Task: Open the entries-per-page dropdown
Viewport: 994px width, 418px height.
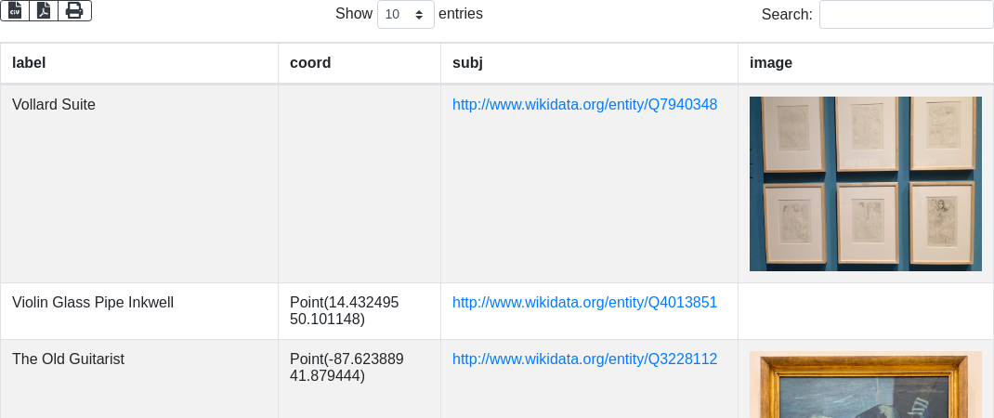Action: click(x=405, y=14)
